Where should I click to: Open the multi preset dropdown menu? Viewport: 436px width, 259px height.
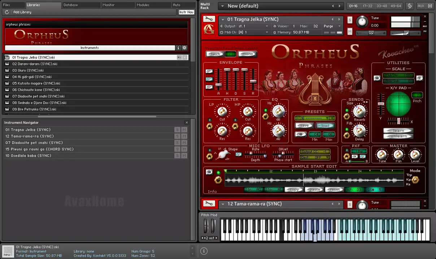(x=223, y=6)
